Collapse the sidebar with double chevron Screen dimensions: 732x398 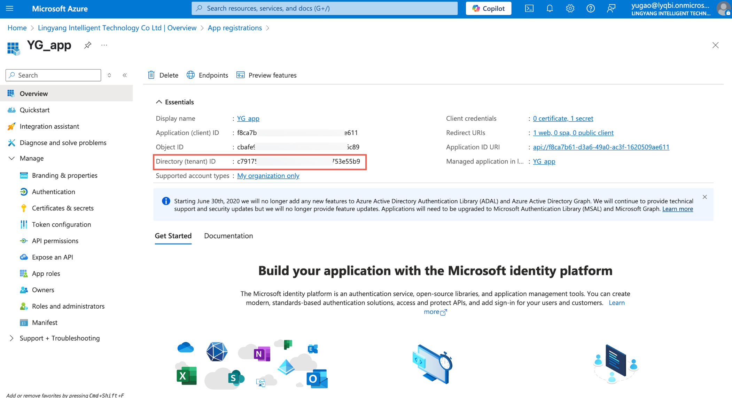pyautogui.click(x=125, y=75)
